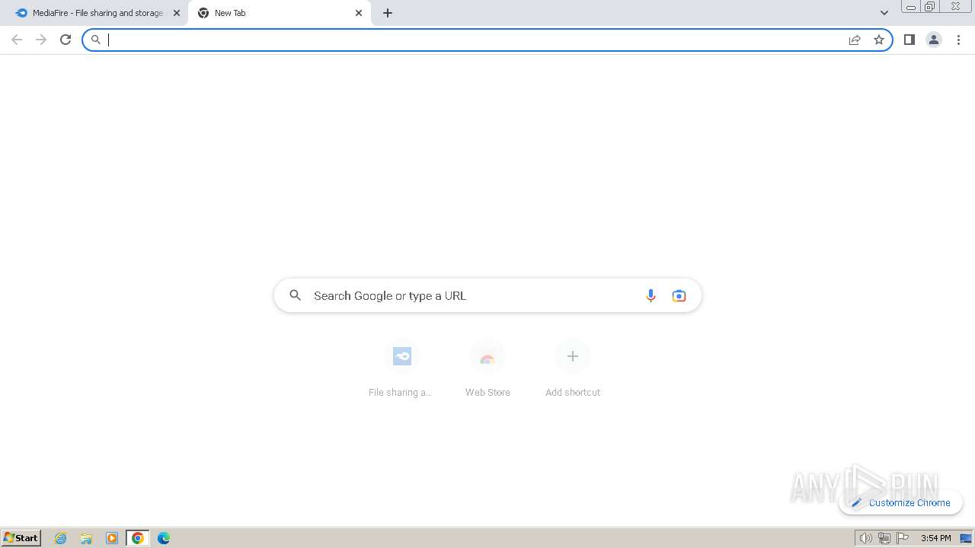Close the MediaFire tab

pyautogui.click(x=177, y=13)
